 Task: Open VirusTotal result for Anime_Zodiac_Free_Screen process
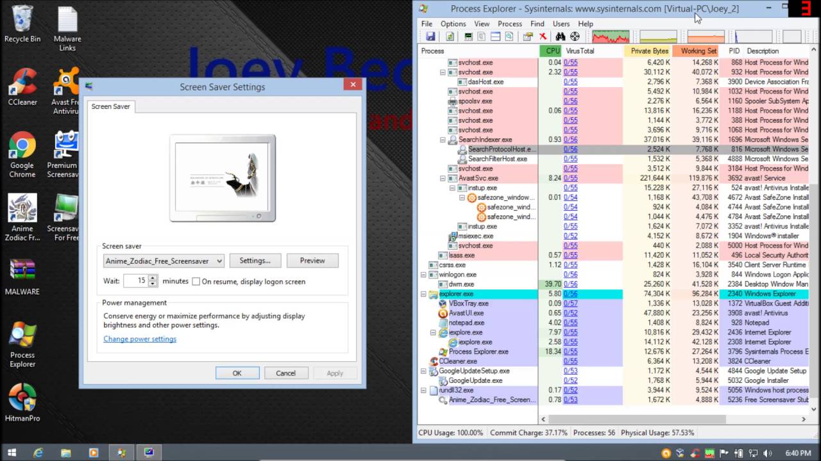(x=570, y=400)
